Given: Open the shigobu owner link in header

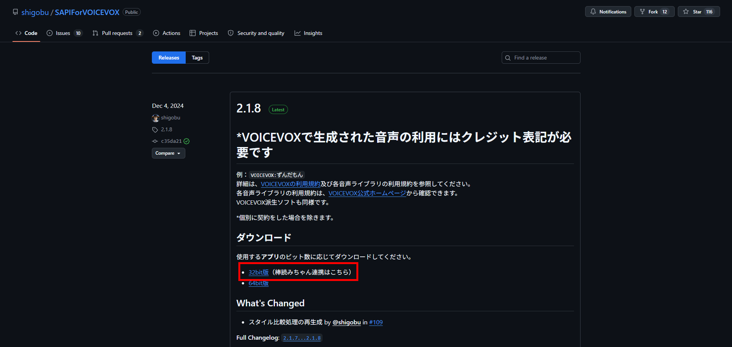Looking at the screenshot, I should tap(35, 12).
